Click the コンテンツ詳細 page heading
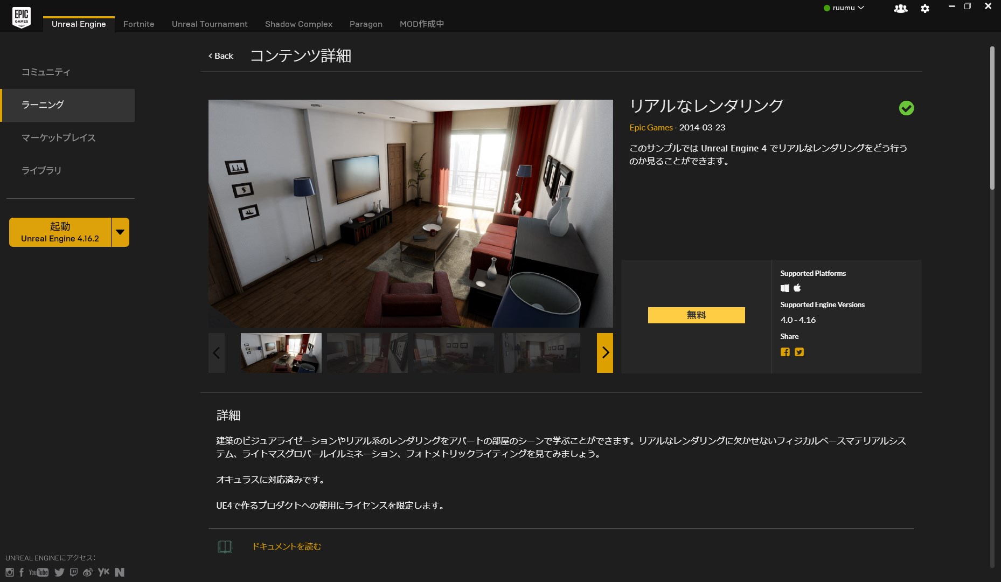Screen dimensions: 1001x582 coord(301,56)
